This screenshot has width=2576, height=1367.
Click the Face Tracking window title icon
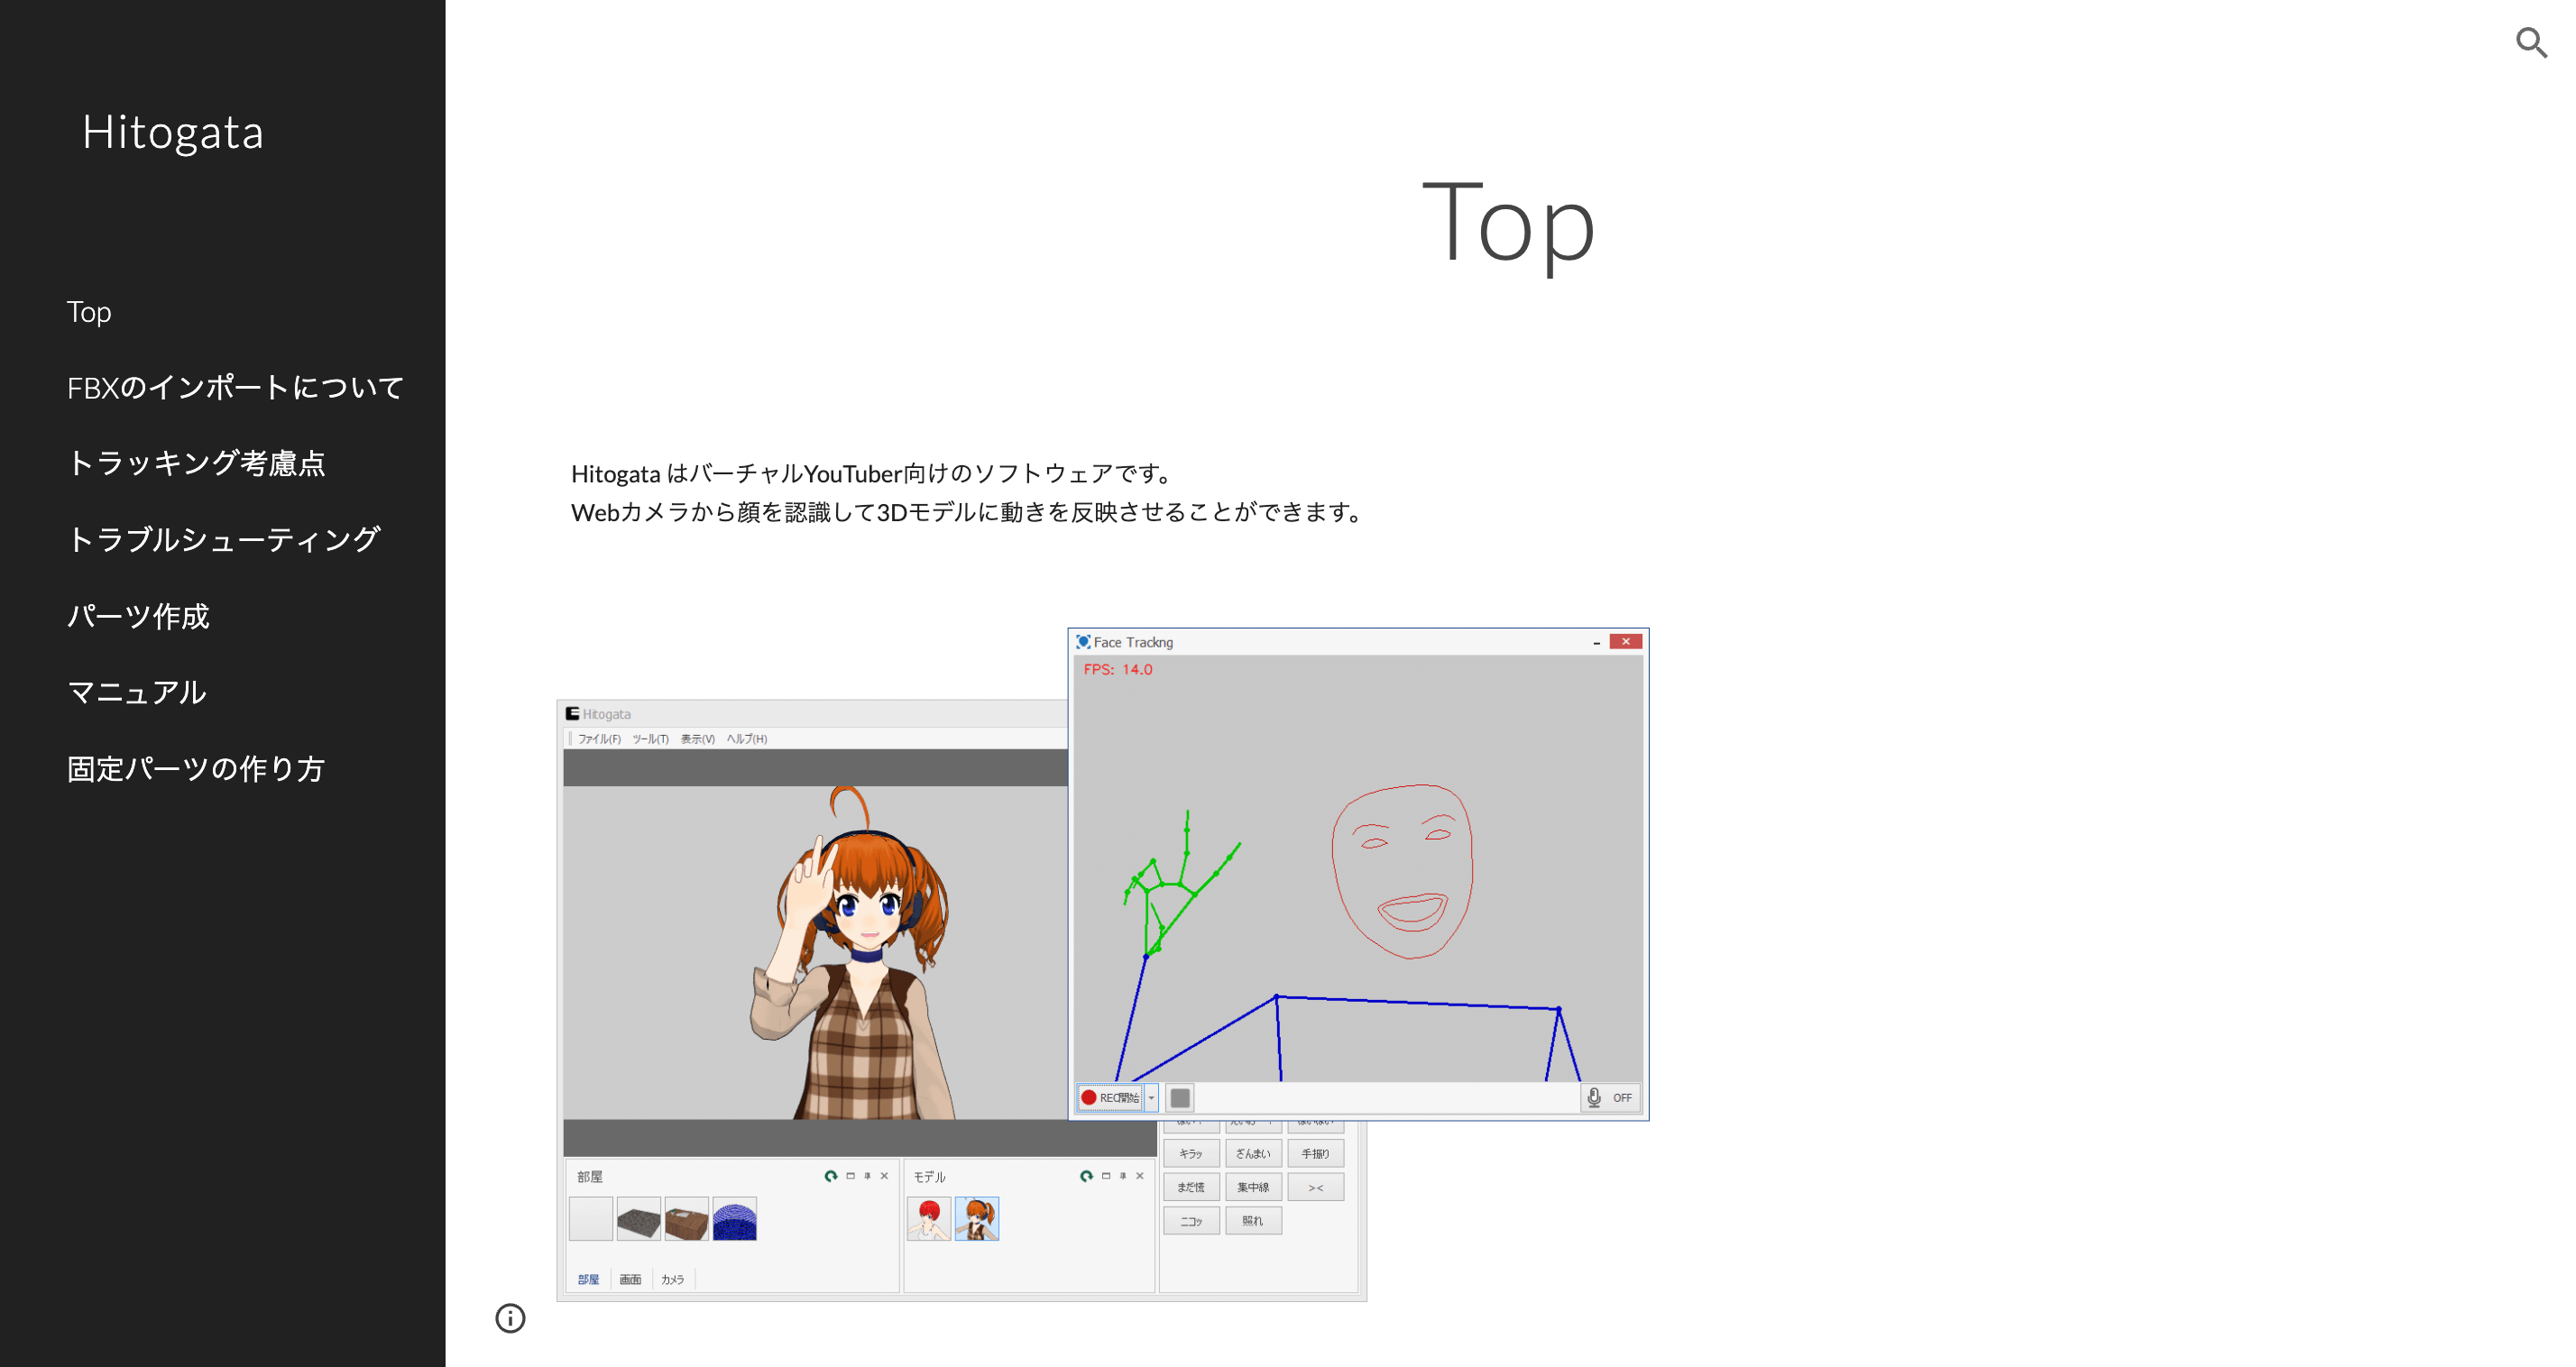tap(1083, 642)
